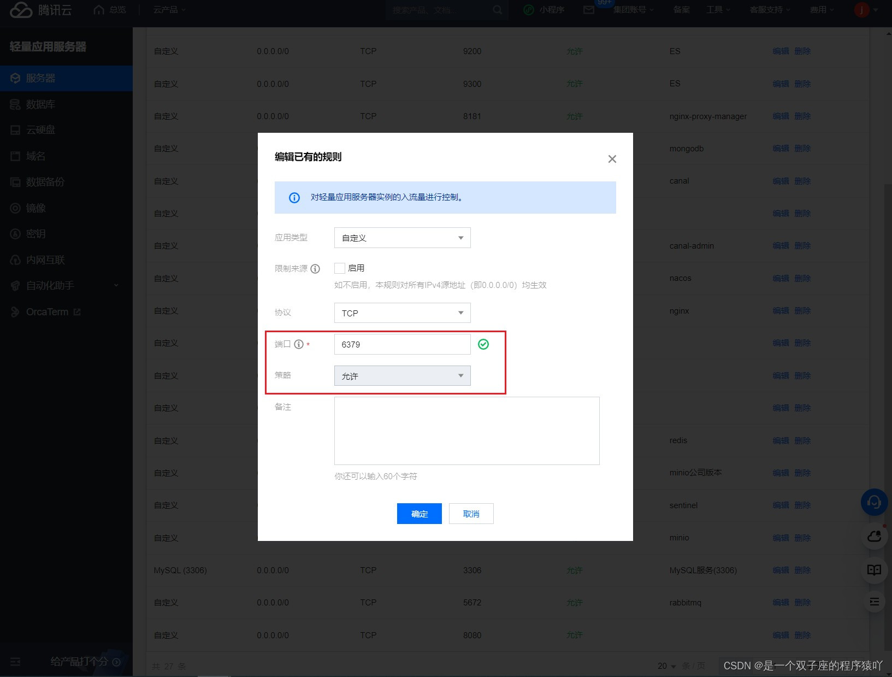The image size is (892, 677).
Task: Click the search magnifier icon
Action: 497,10
